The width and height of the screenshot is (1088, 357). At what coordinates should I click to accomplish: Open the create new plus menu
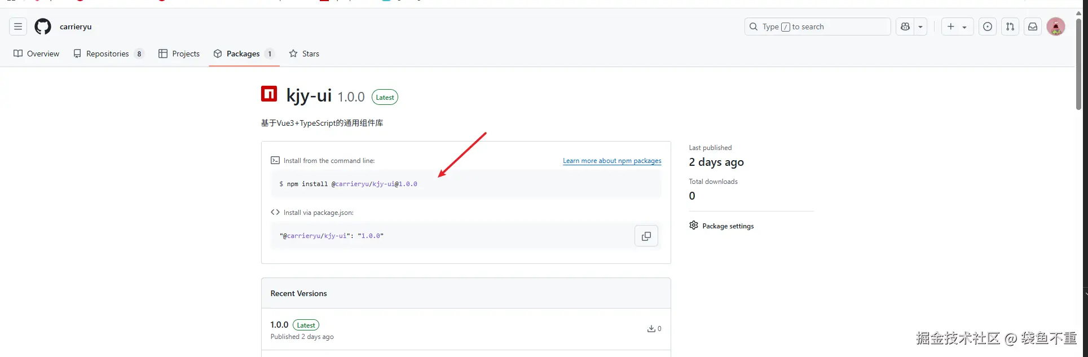(957, 27)
